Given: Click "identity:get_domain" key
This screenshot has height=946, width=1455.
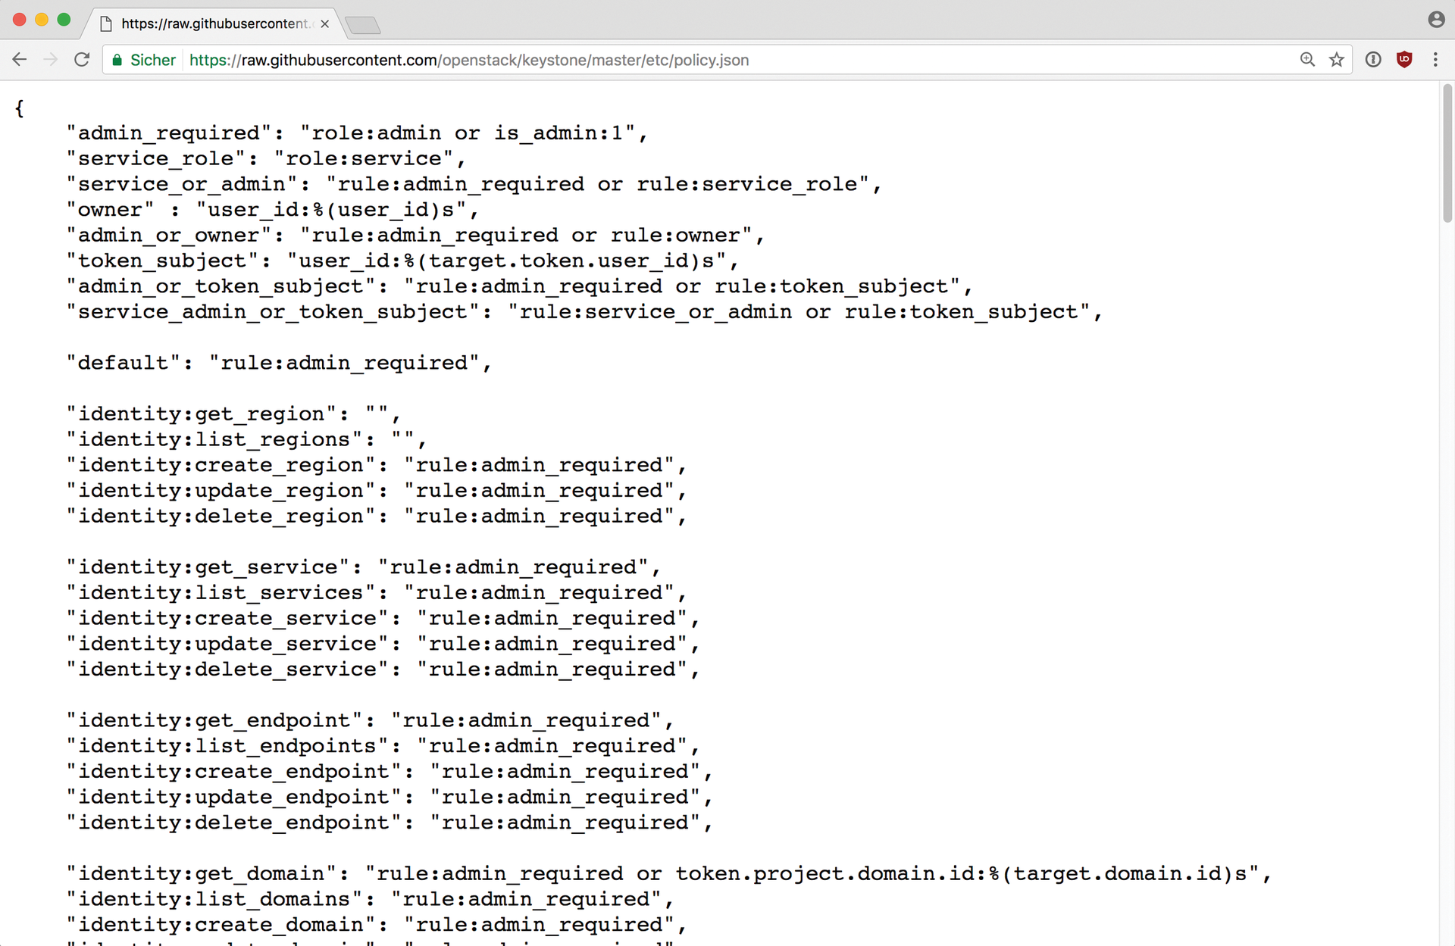Looking at the screenshot, I should coord(201,874).
